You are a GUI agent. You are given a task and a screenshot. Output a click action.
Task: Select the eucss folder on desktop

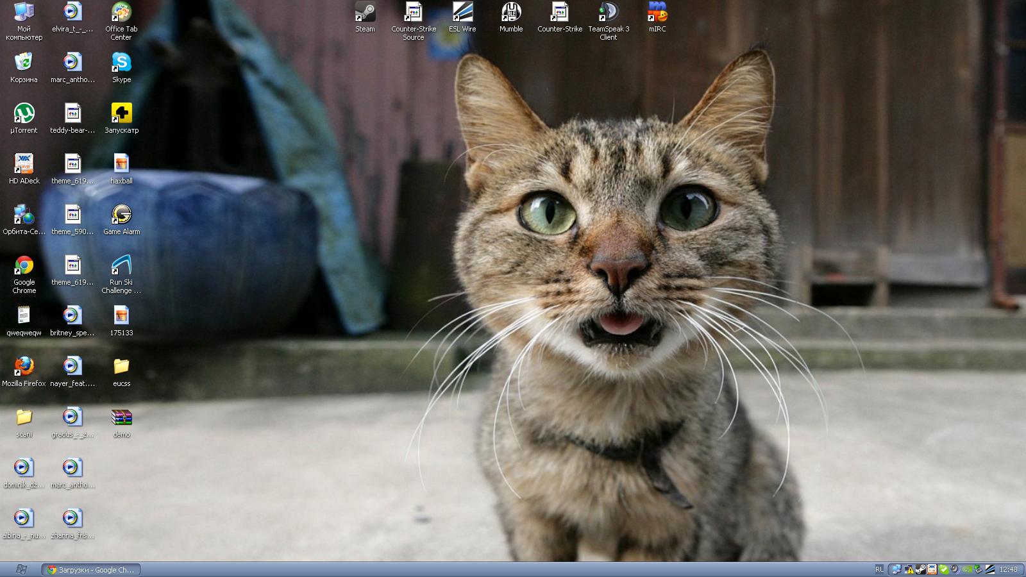(x=121, y=367)
